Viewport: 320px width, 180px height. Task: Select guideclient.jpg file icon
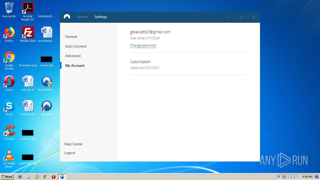click(x=28, y=159)
